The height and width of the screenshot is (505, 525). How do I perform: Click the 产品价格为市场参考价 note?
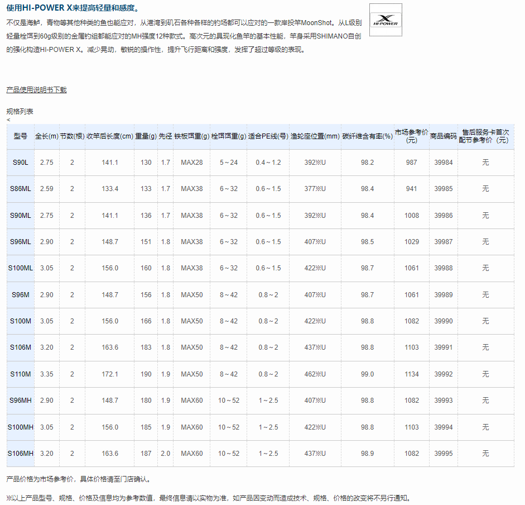pyautogui.click(x=79, y=479)
